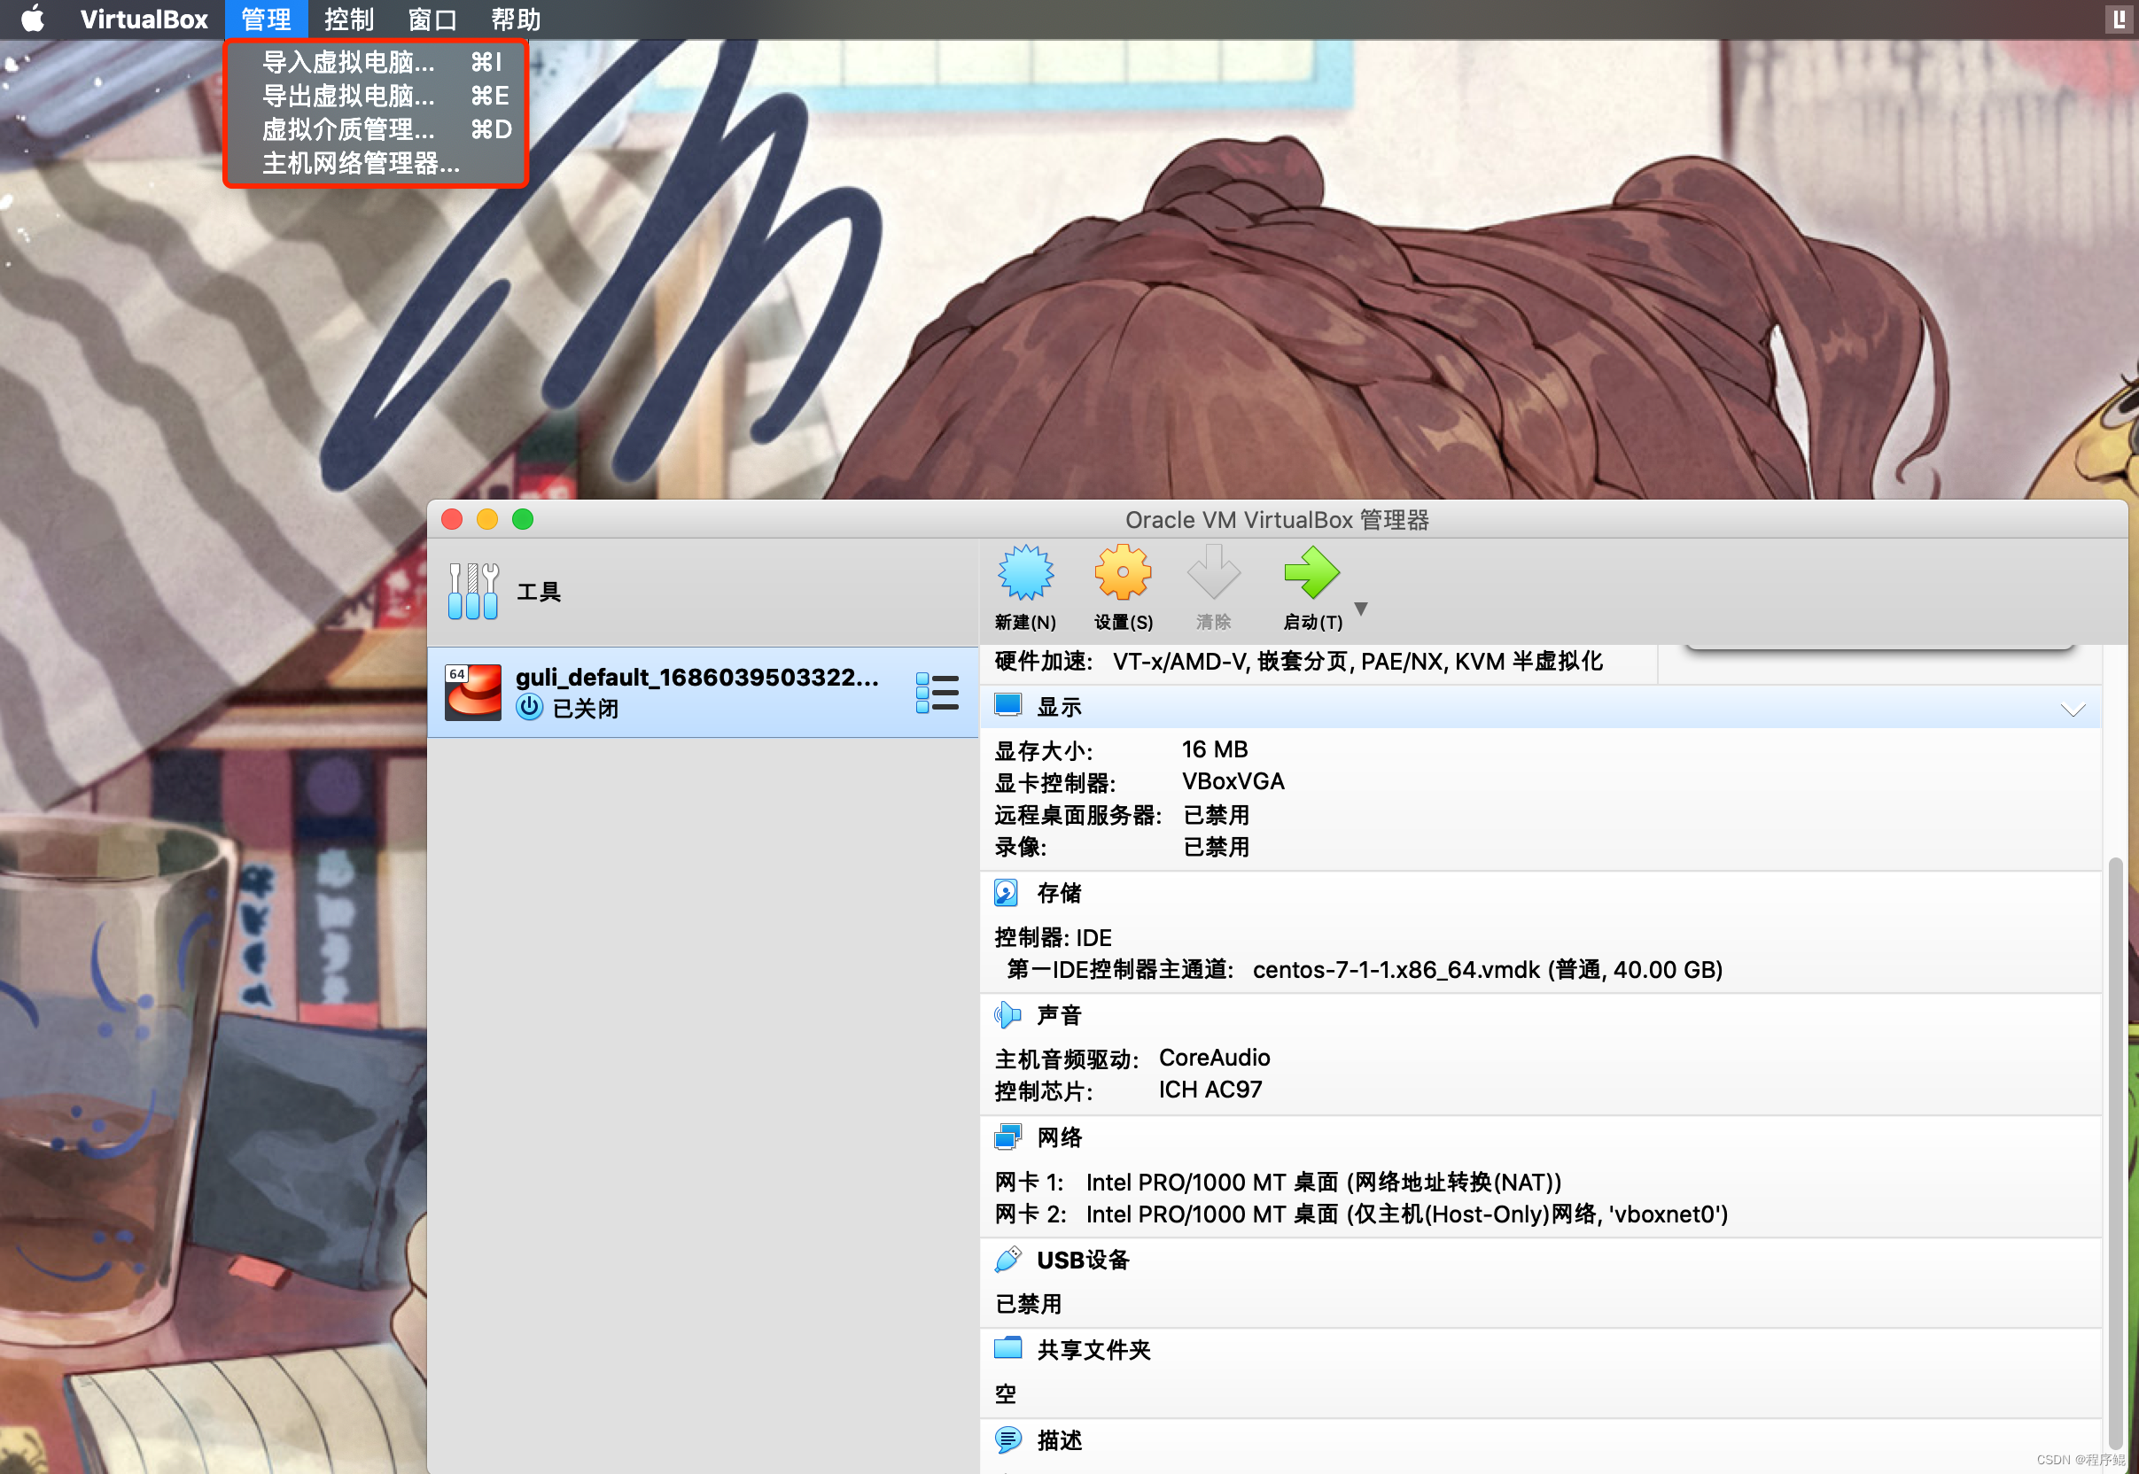Viewport: 2139px width, 1474px height.
Task: Click the VBoxVGA graphics controller value
Action: 1233,781
